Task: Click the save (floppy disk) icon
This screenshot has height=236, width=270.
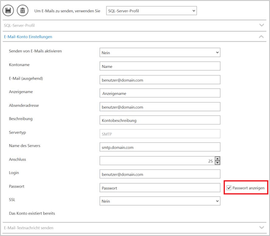Action: tap(8, 10)
